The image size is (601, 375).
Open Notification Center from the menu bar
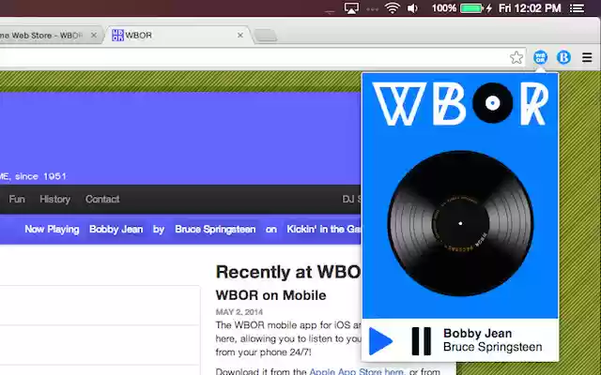click(577, 8)
